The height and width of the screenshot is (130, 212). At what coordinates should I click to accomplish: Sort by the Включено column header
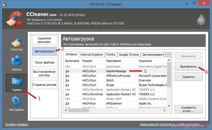click(72, 61)
